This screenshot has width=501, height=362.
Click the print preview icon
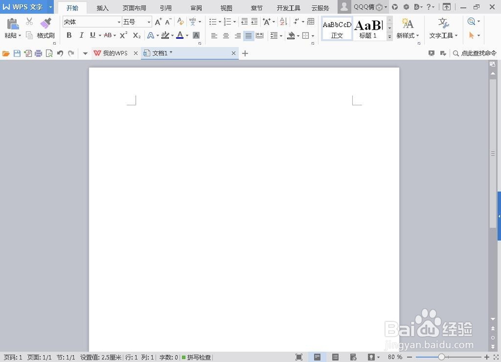49,54
